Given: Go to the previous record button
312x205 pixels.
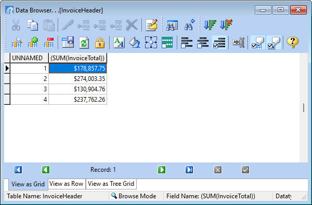Looking at the screenshot, I should point(46,170).
